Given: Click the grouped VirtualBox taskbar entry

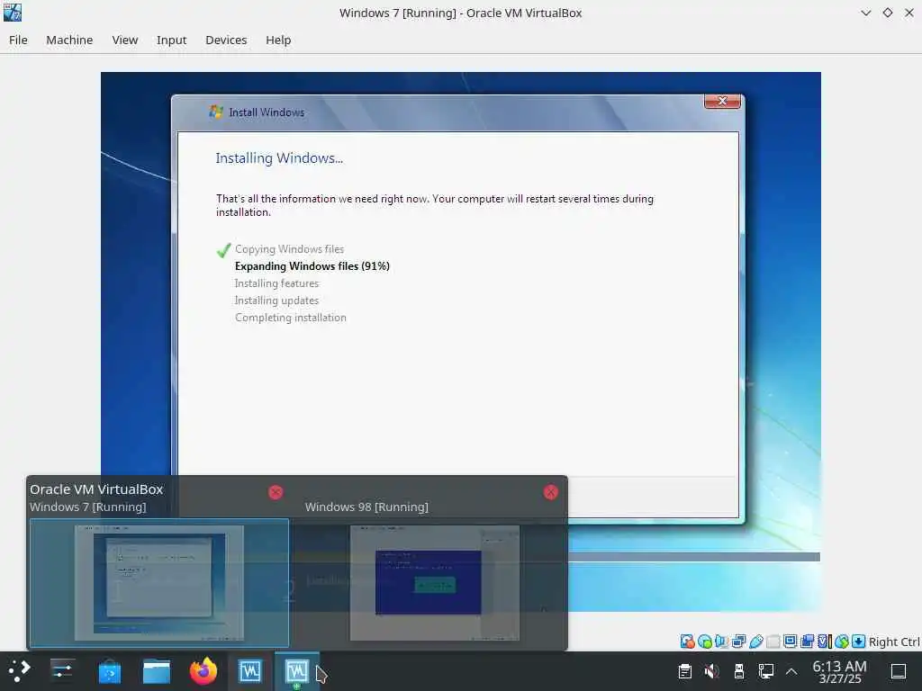Looking at the screenshot, I should coord(297,671).
